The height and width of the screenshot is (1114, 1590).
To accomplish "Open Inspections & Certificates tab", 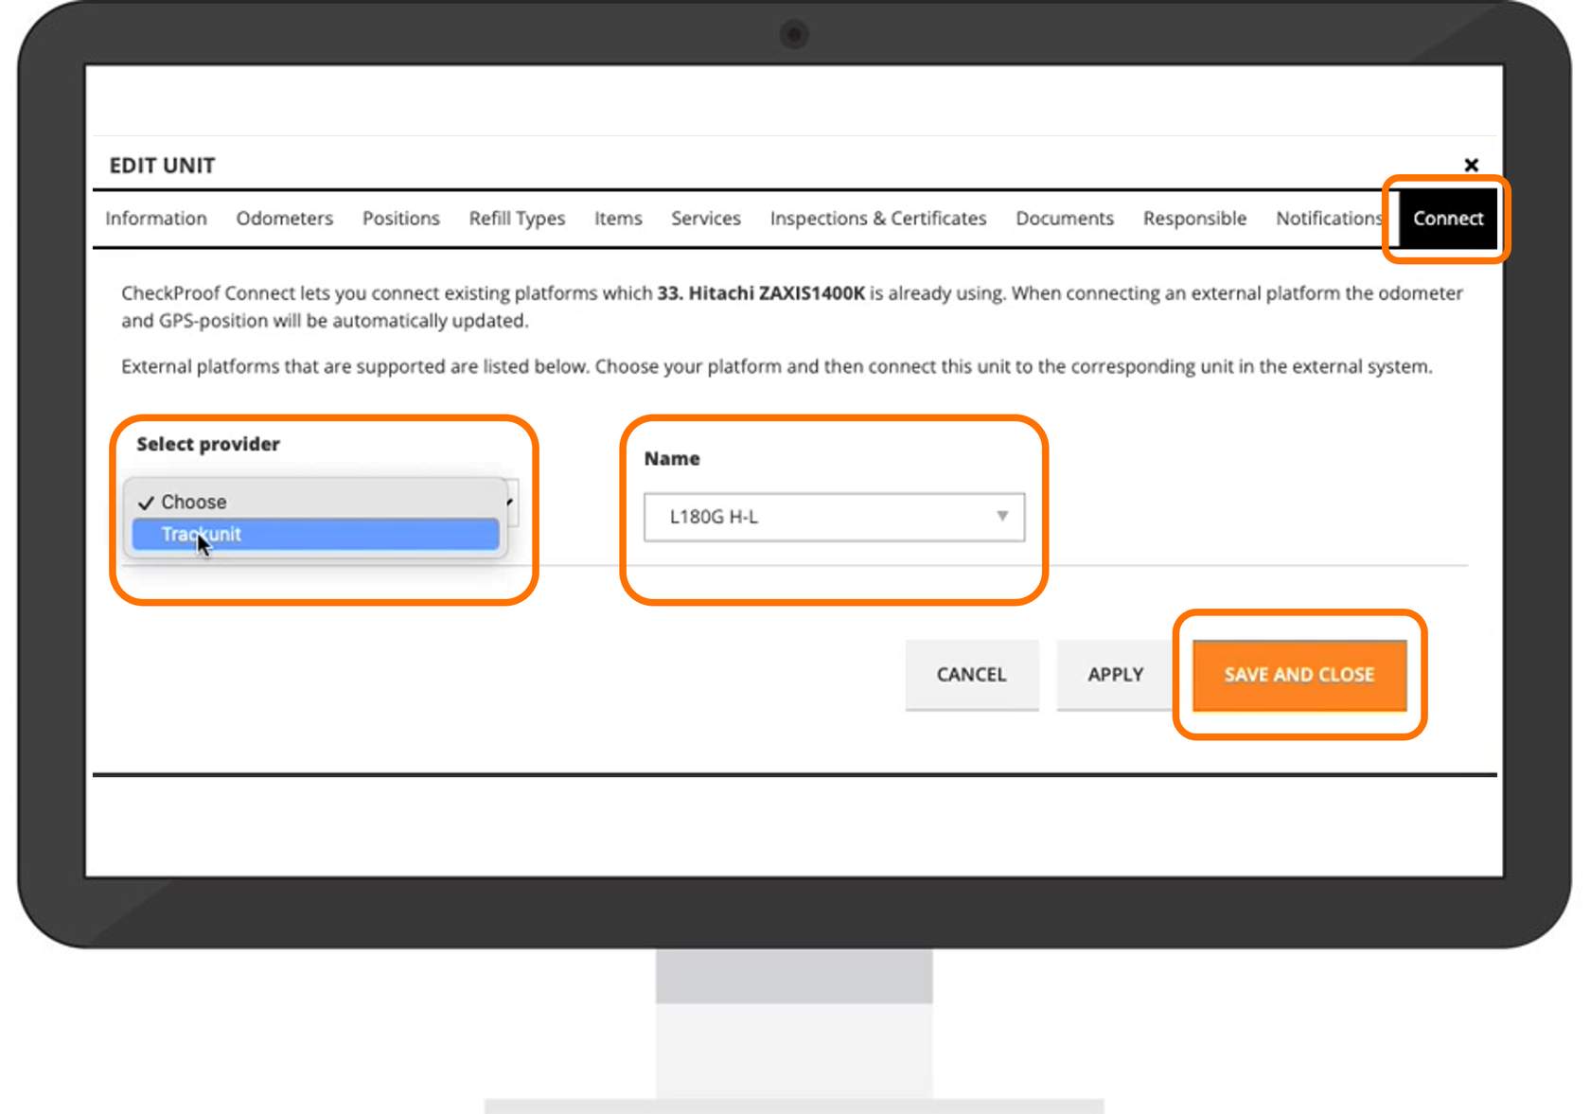I will [x=877, y=219].
